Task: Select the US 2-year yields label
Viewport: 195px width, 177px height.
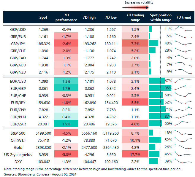Action: coord(18,155)
